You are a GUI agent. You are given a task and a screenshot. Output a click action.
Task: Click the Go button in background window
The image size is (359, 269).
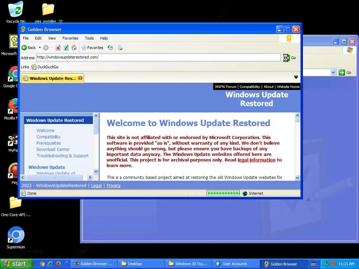(x=345, y=73)
